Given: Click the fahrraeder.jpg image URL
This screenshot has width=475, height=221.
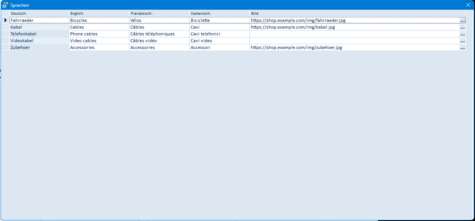Looking at the screenshot, I should (298, 20).
